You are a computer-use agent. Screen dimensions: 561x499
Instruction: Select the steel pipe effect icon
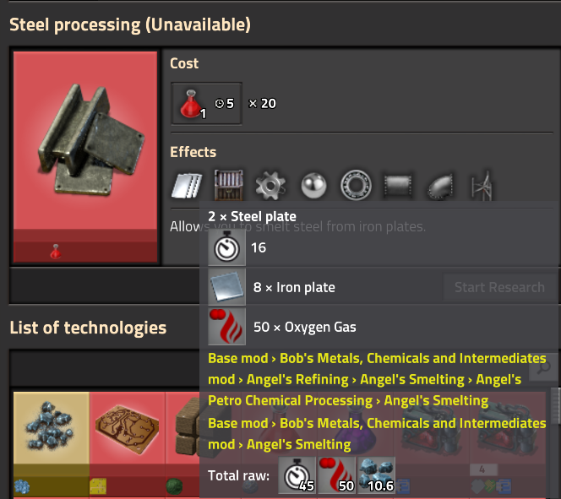[398, 185]
